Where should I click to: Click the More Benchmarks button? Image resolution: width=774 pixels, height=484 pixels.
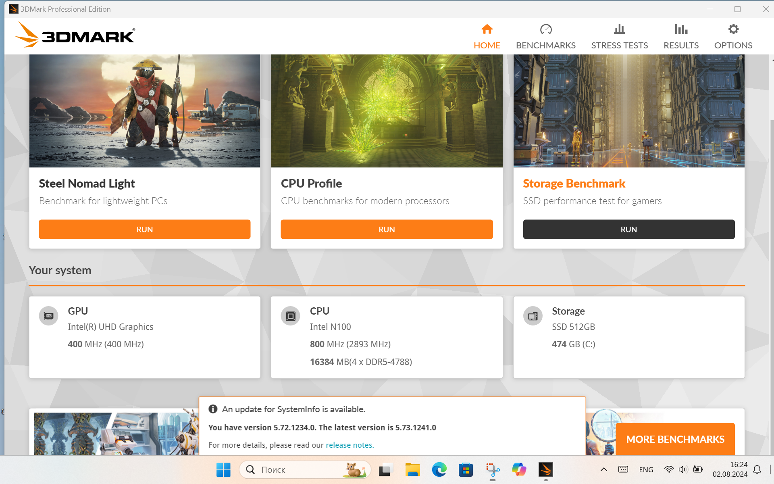675,439
